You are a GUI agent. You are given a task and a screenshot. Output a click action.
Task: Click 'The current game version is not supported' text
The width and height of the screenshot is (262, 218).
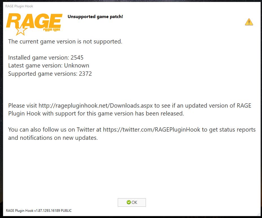click(65, 41)
